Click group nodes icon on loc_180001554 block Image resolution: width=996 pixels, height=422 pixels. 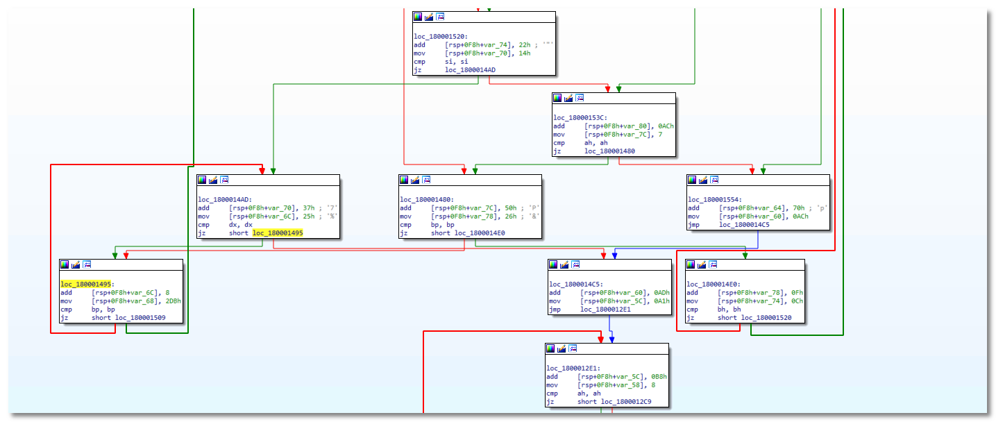pos(715,180)
